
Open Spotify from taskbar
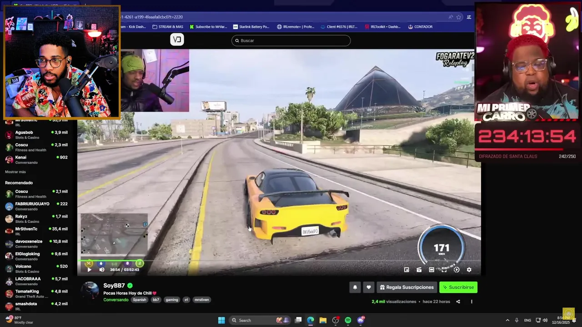pyautogui.click(x=348, y=320)
